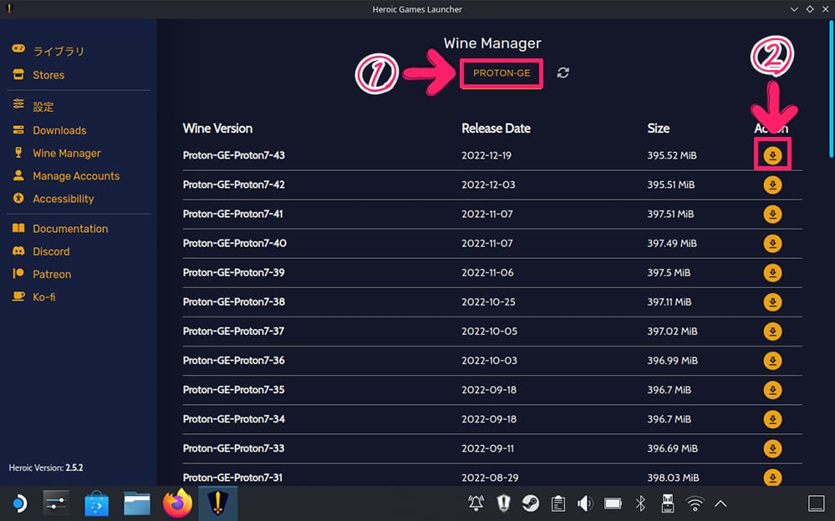Image resolution: width=835 pixels, height=521 pixels.
Task: Show desktop from taskbar corner
Action: pos(817,503)
